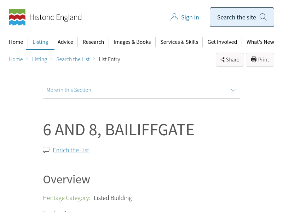
Task: Open the Home navigation menu item
Action: click(16, 42)
